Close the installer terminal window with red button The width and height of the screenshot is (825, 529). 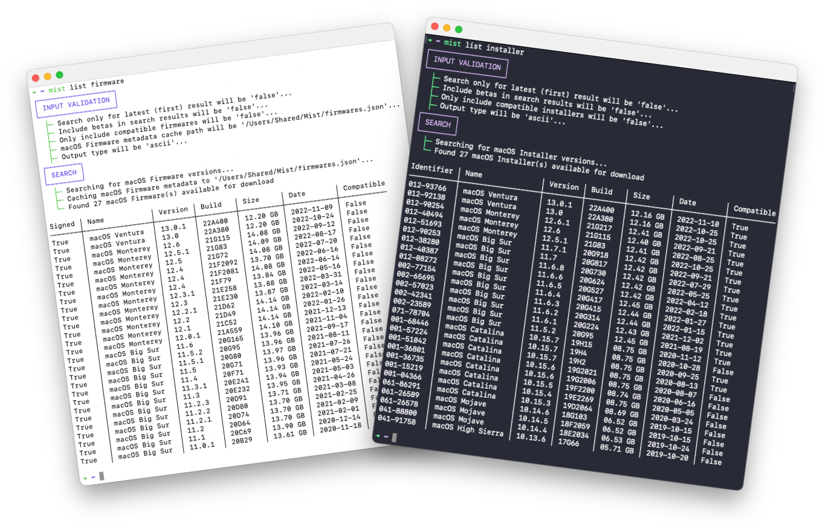(435, 26)
